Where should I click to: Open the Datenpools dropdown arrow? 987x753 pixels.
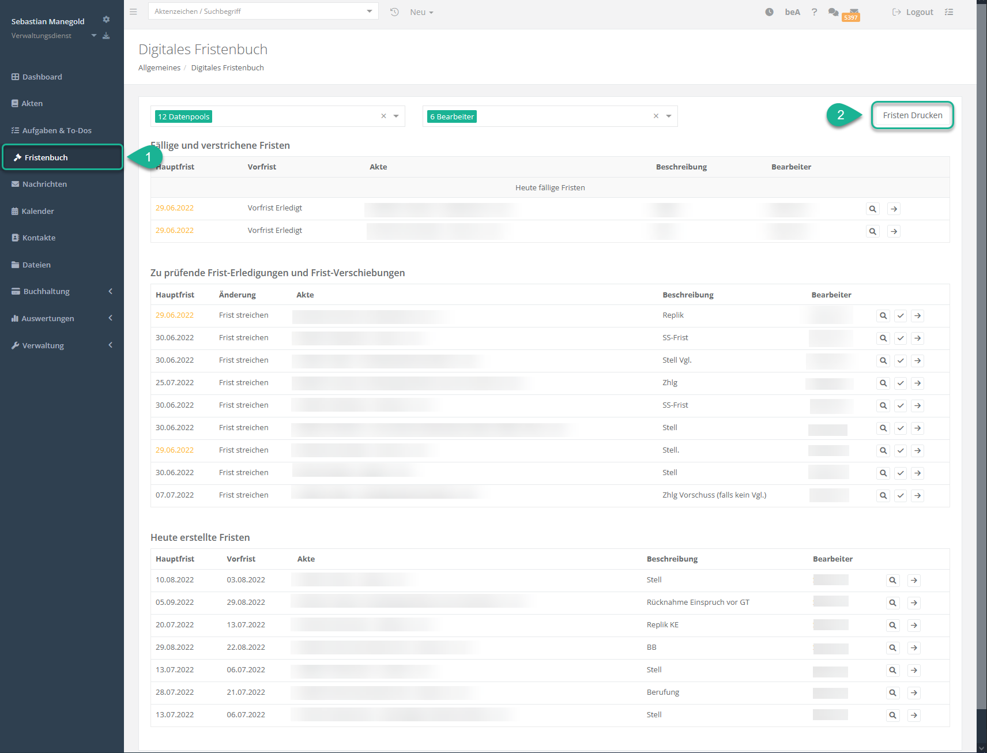[x=396, y=116]
